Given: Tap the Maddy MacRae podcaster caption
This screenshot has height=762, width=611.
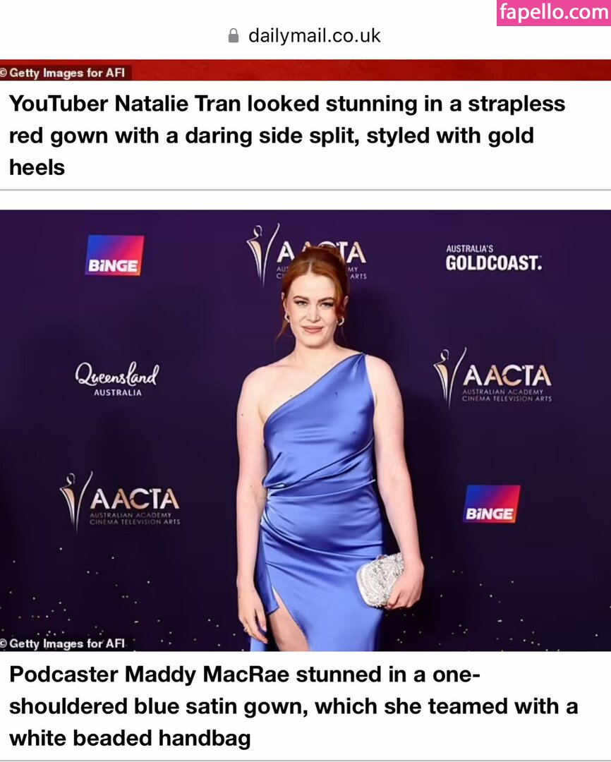Looking at the screenshot, I should click(293, 706).
